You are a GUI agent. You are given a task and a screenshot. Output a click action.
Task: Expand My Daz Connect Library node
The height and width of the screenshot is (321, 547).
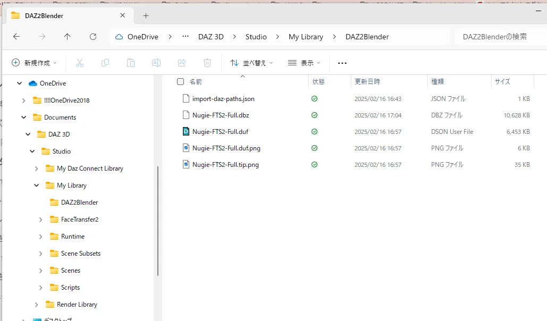coord(36,168)
